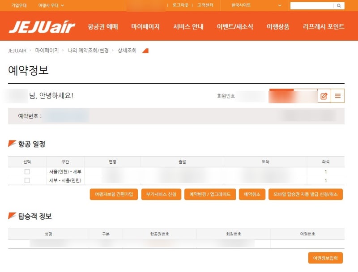Click the 기업우대 link
This screenshot has height=272, width=358.
pyautogui.click(x=19, y=5)
